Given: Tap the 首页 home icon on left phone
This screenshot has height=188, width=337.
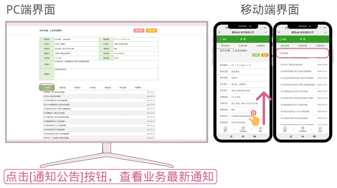Looking at the screenshot, I should pos(225,129).
